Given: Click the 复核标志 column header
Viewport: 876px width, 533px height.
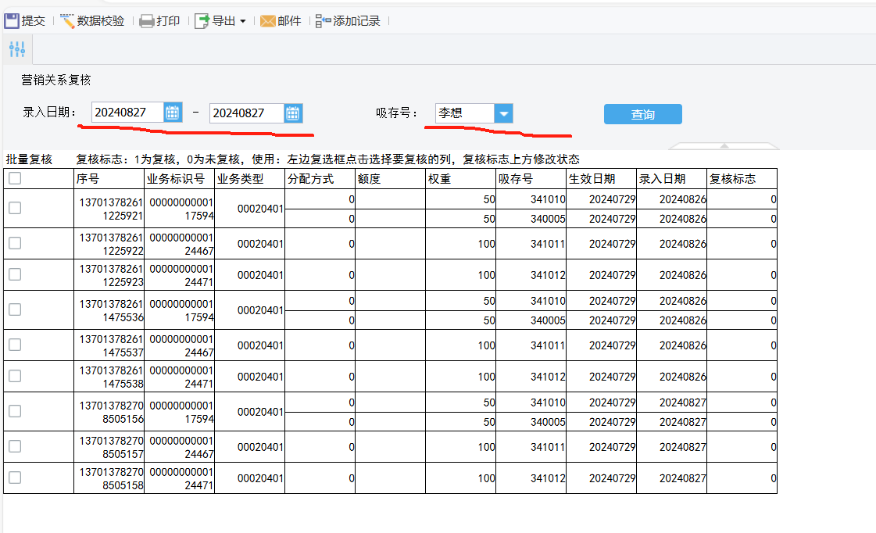Looking at the screenshot, I should (x=742, y=179).
